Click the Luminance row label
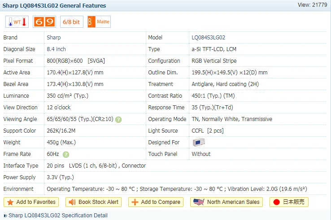The height and width of the screenshot is (220, 331). 16,96
